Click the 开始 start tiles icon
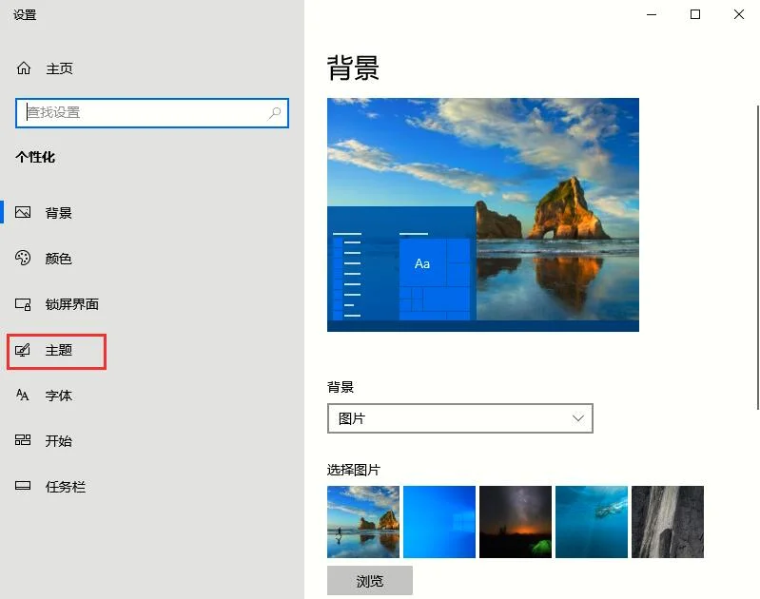Viewport: 760px width, 599px height. coord(23,440)
